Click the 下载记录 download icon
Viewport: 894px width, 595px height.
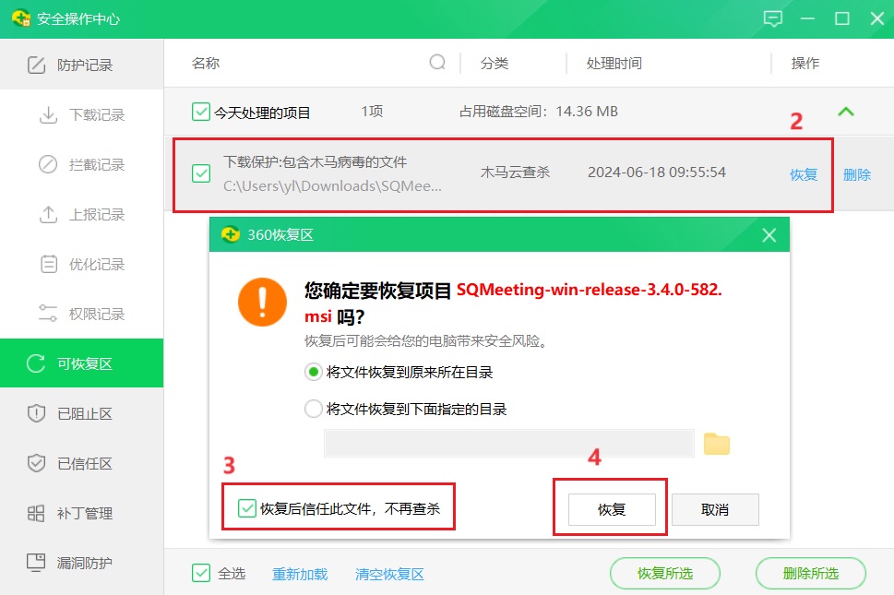49,115
